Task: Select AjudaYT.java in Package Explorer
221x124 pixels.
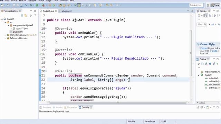Action: [22, 29]
